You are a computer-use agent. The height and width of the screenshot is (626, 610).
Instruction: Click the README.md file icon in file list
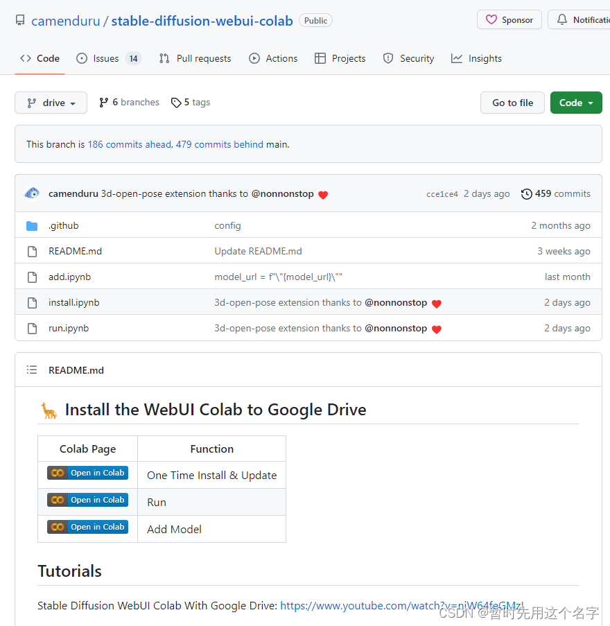pyautogui.click(x=32, y=252)
